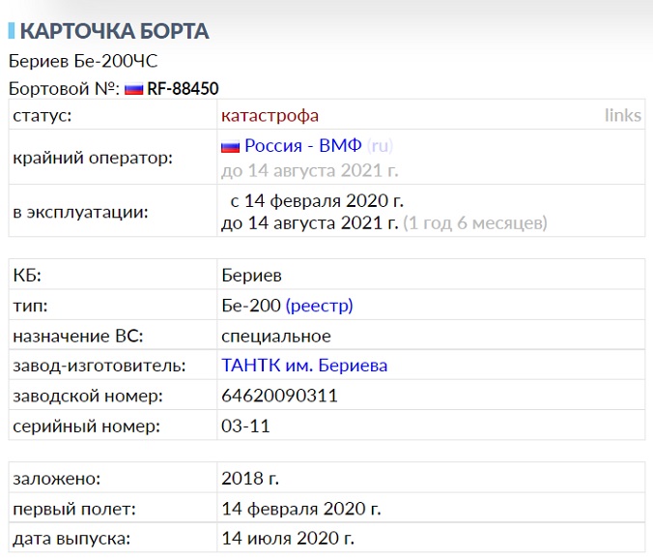Viewport: 653px width, 559px height.
Task: Click the КАРТОЧКА БОРТА heading
Action: (x=115, y=31)
